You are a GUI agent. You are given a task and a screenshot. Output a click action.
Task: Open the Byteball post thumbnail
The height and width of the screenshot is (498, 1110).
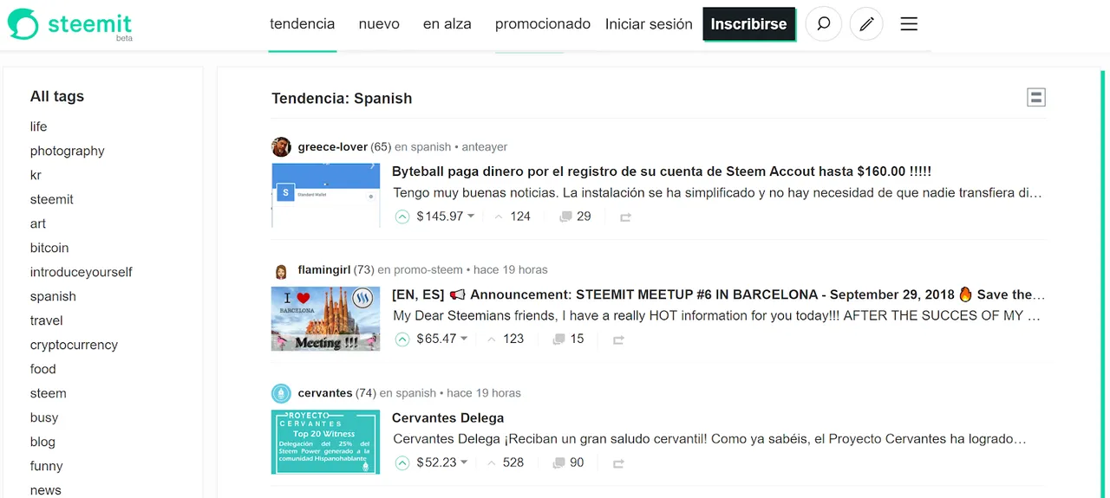pyautogui.click(x=326, y=195)
